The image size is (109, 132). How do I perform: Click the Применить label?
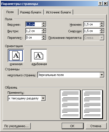(x=16, y=93)
